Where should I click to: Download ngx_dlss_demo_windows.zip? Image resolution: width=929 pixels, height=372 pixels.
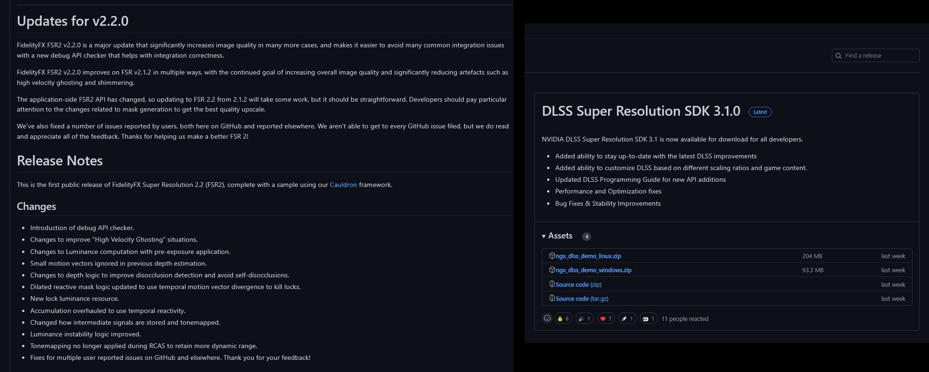[594, 270]
